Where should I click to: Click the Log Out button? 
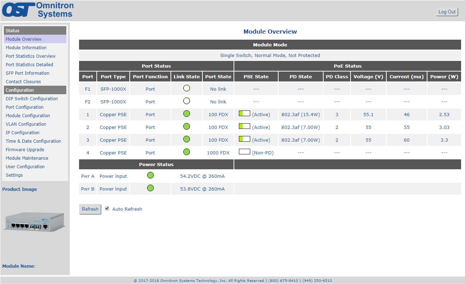[x=447, y=12]
